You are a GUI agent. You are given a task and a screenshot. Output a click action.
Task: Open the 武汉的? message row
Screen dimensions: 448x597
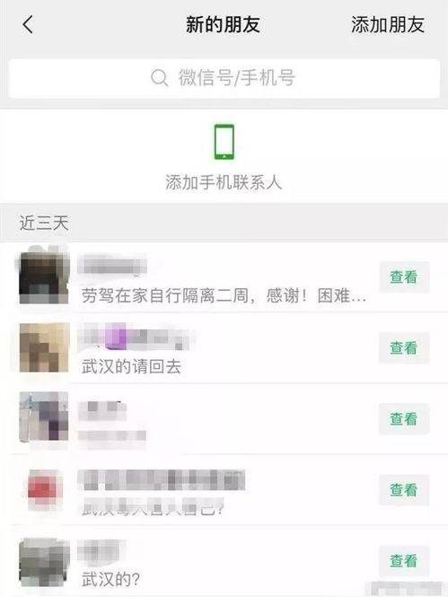tap(224, 561)
